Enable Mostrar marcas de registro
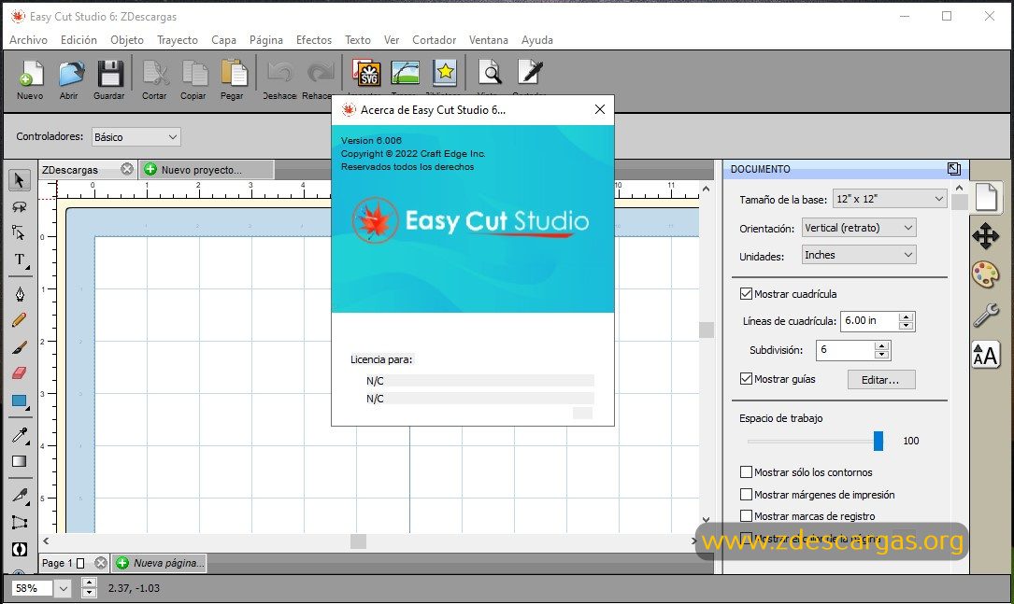The height and width of the screenshot is (604, 1014). (747, 516)
